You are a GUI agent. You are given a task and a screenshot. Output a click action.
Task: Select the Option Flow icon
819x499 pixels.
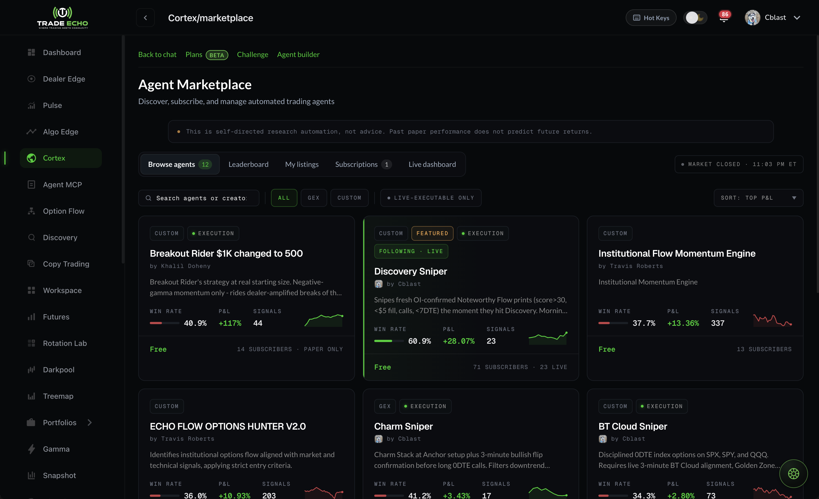pyautogui.click(x=31, y=211)
